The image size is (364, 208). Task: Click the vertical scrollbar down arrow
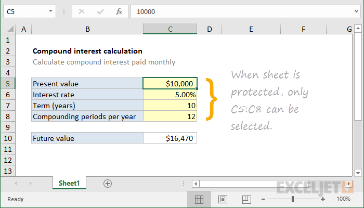coord(358,173)
